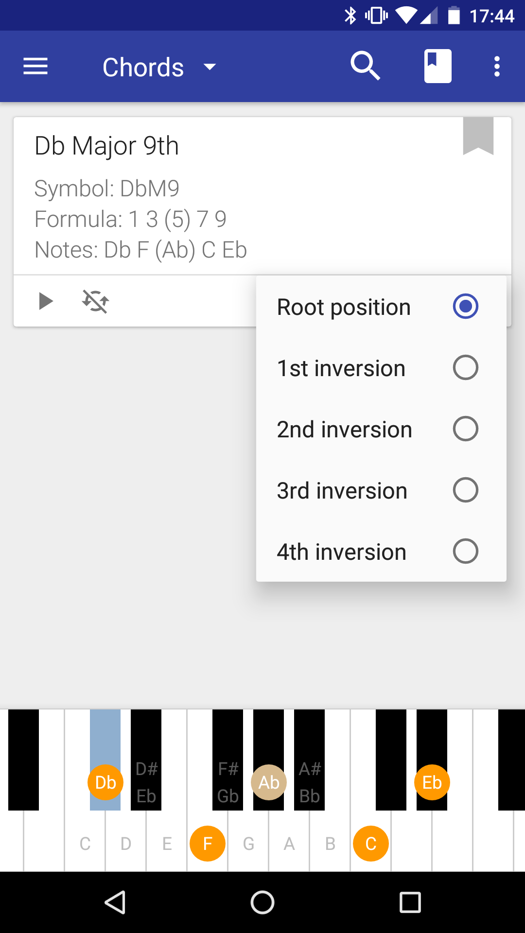Viewport: 525px width, 933px height.
Task: Open the three-dot overflow menu
Action: click(496, 66)
